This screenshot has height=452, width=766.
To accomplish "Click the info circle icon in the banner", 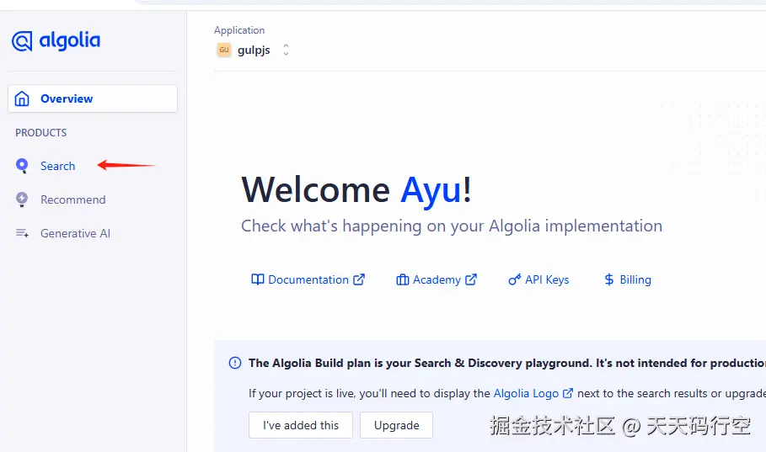I will (235, 363).
